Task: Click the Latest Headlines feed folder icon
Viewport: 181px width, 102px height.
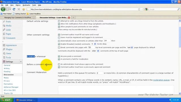Action: [x=28, y=14]
